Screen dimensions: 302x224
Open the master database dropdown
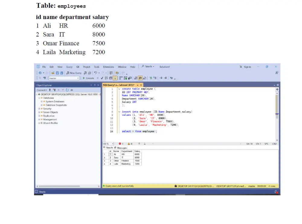pyautogui.click(x=78, y=78)
